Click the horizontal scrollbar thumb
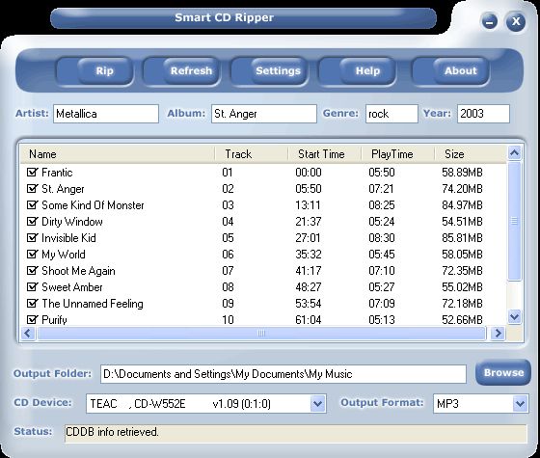Screen dimensions: 540x458 pyautogui.click(x=261, y=334)
